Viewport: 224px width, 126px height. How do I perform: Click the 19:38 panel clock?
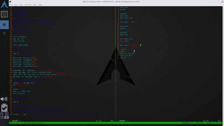coord(4,114)
